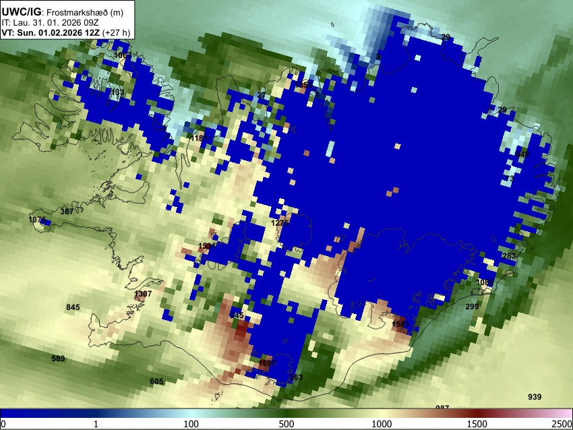Click the map value '845'
The image size is (573, 430).
[x=73, y=307]
